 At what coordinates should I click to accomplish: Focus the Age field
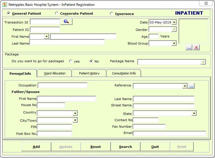click(154, 36)
